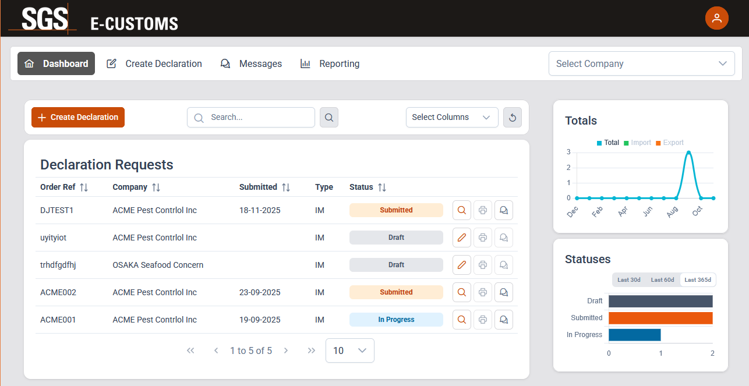Print the ACME002 declaration
This screenshot has width=749, height=386.
coord(482,292)
